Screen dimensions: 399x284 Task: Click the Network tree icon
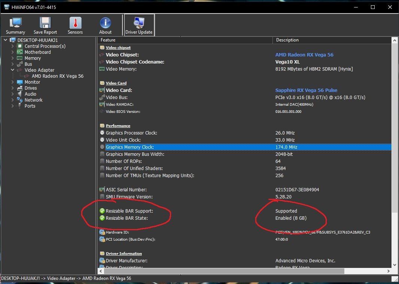(20, 100)
